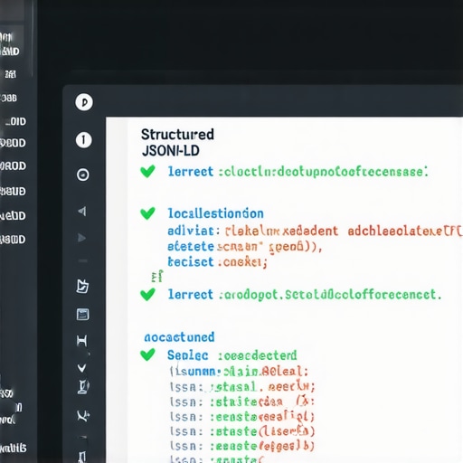The width and height of the screenshot is (463, 463).
Task: Select the JSON-LD heading text
Action: click(171, 151)
